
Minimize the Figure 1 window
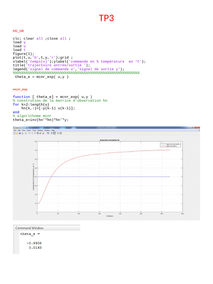click(190, 128)
